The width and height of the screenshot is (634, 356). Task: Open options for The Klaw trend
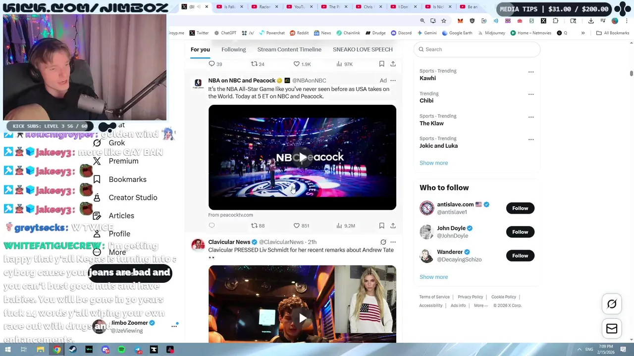pos(531,117)
